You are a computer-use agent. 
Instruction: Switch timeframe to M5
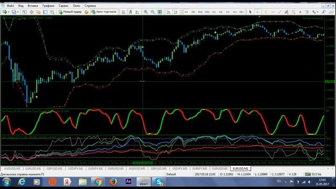pyautogui.click(x=193, y=12)
